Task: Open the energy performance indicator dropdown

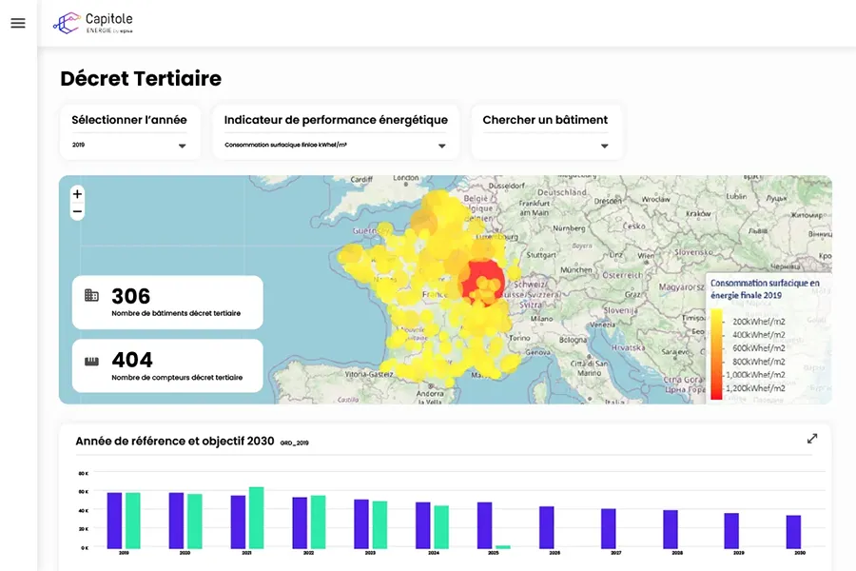Action: point(441,146)
